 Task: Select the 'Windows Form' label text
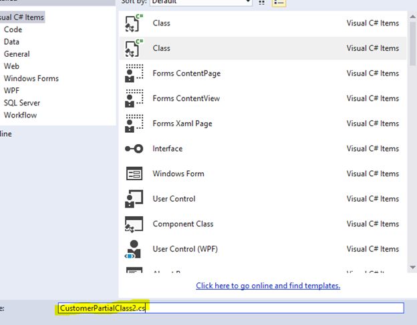178,174
